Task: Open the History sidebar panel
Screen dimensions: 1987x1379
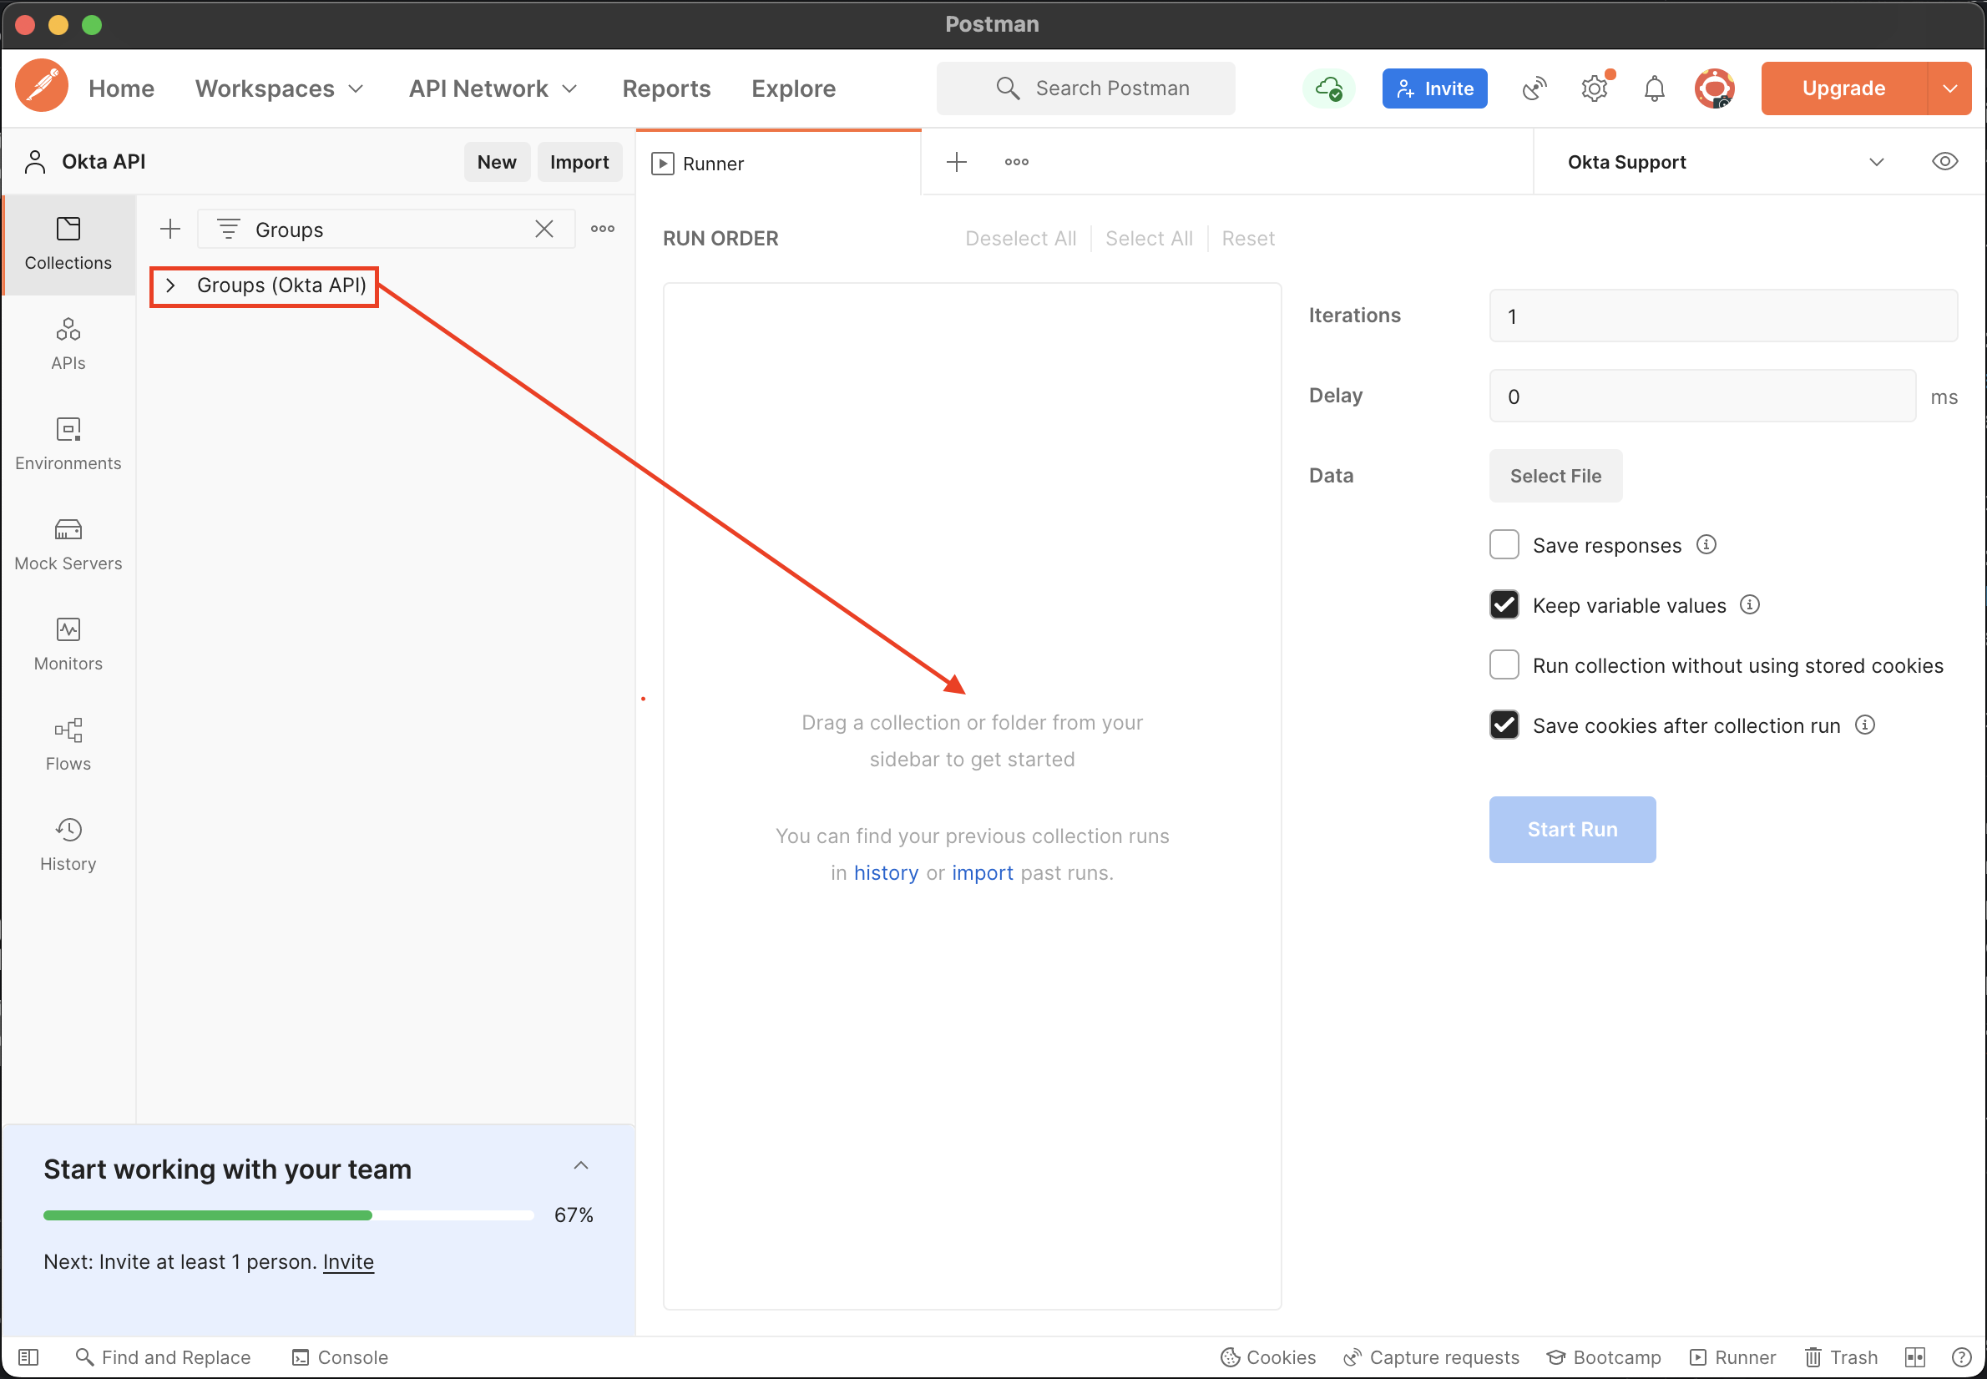Action: tap(68, 844)
